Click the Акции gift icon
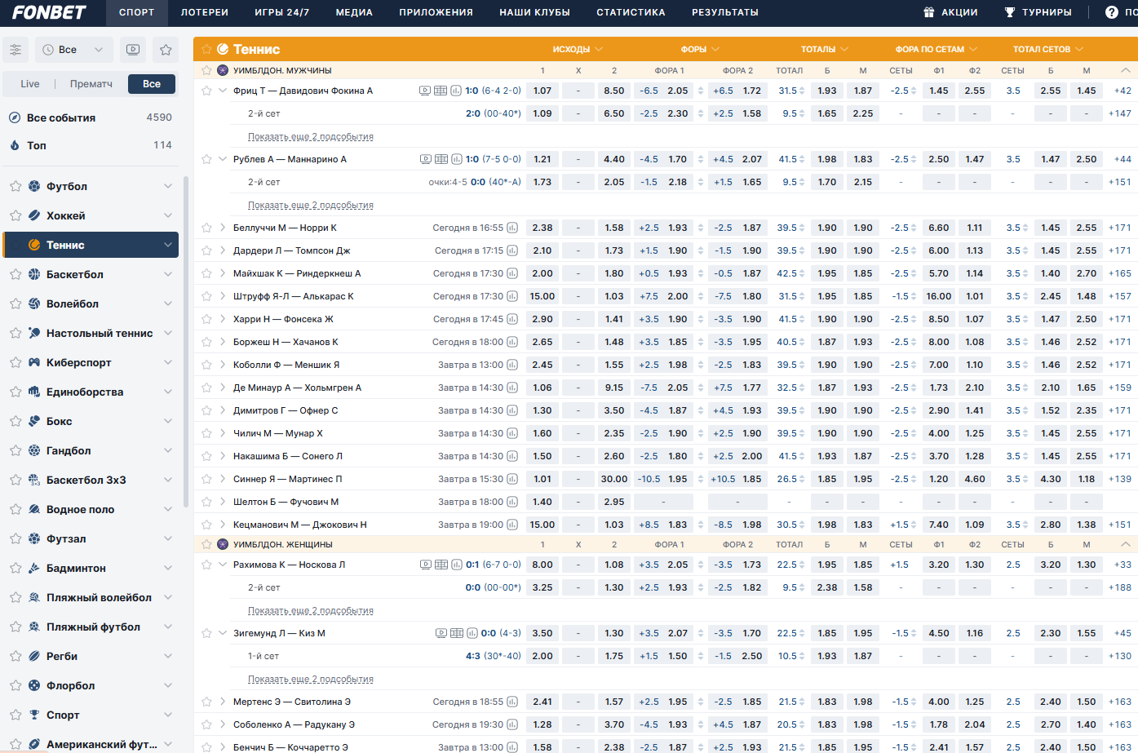Image resolution: width=1138 pixels, height=753 pixels. (928, 12)
